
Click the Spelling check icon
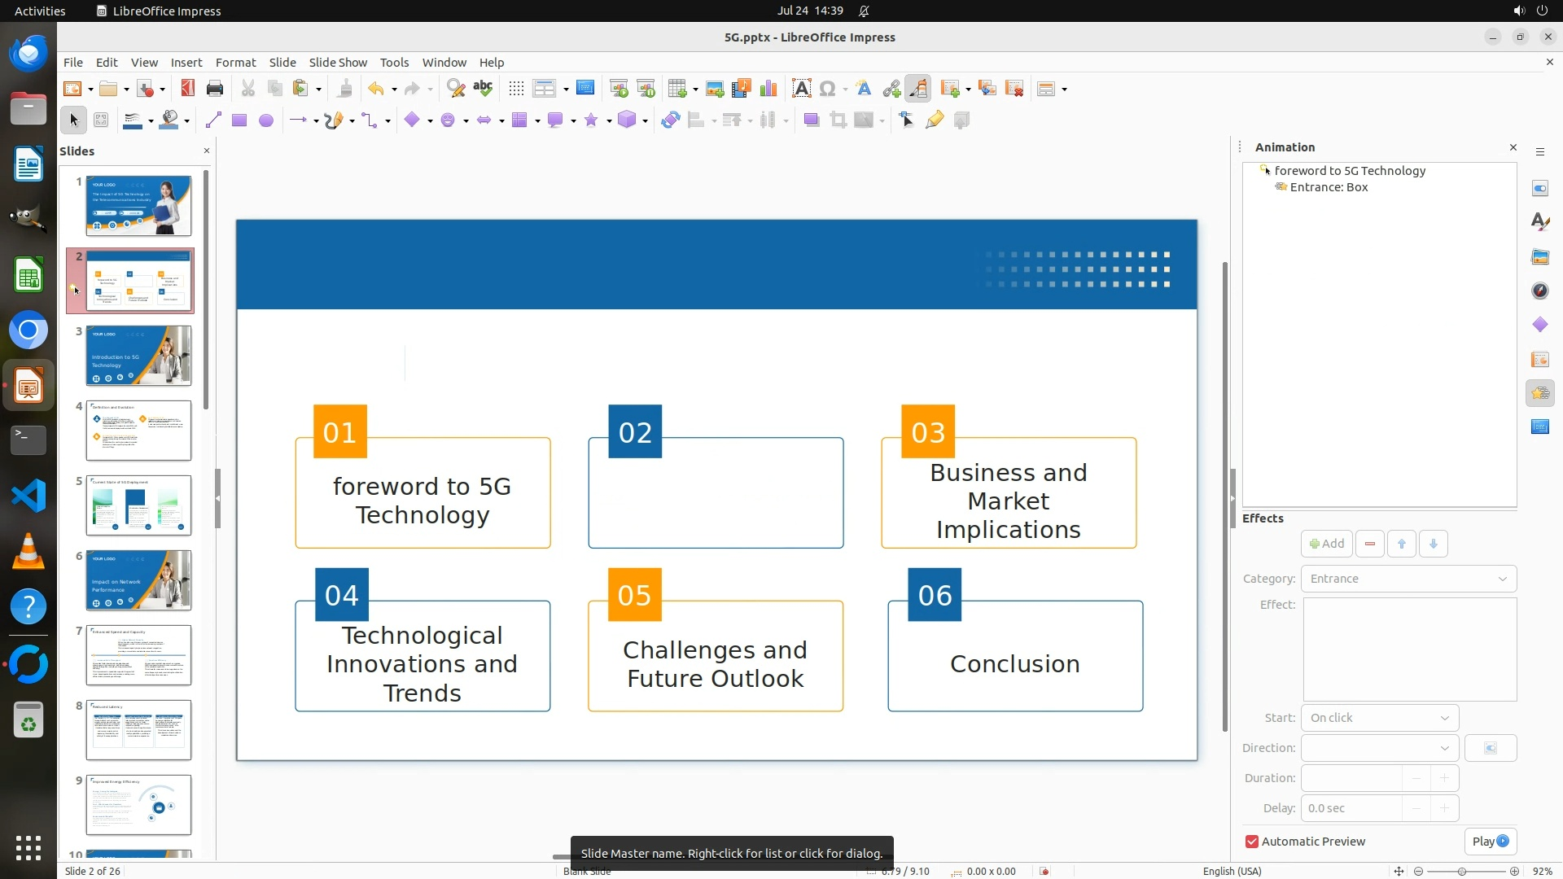483,89
